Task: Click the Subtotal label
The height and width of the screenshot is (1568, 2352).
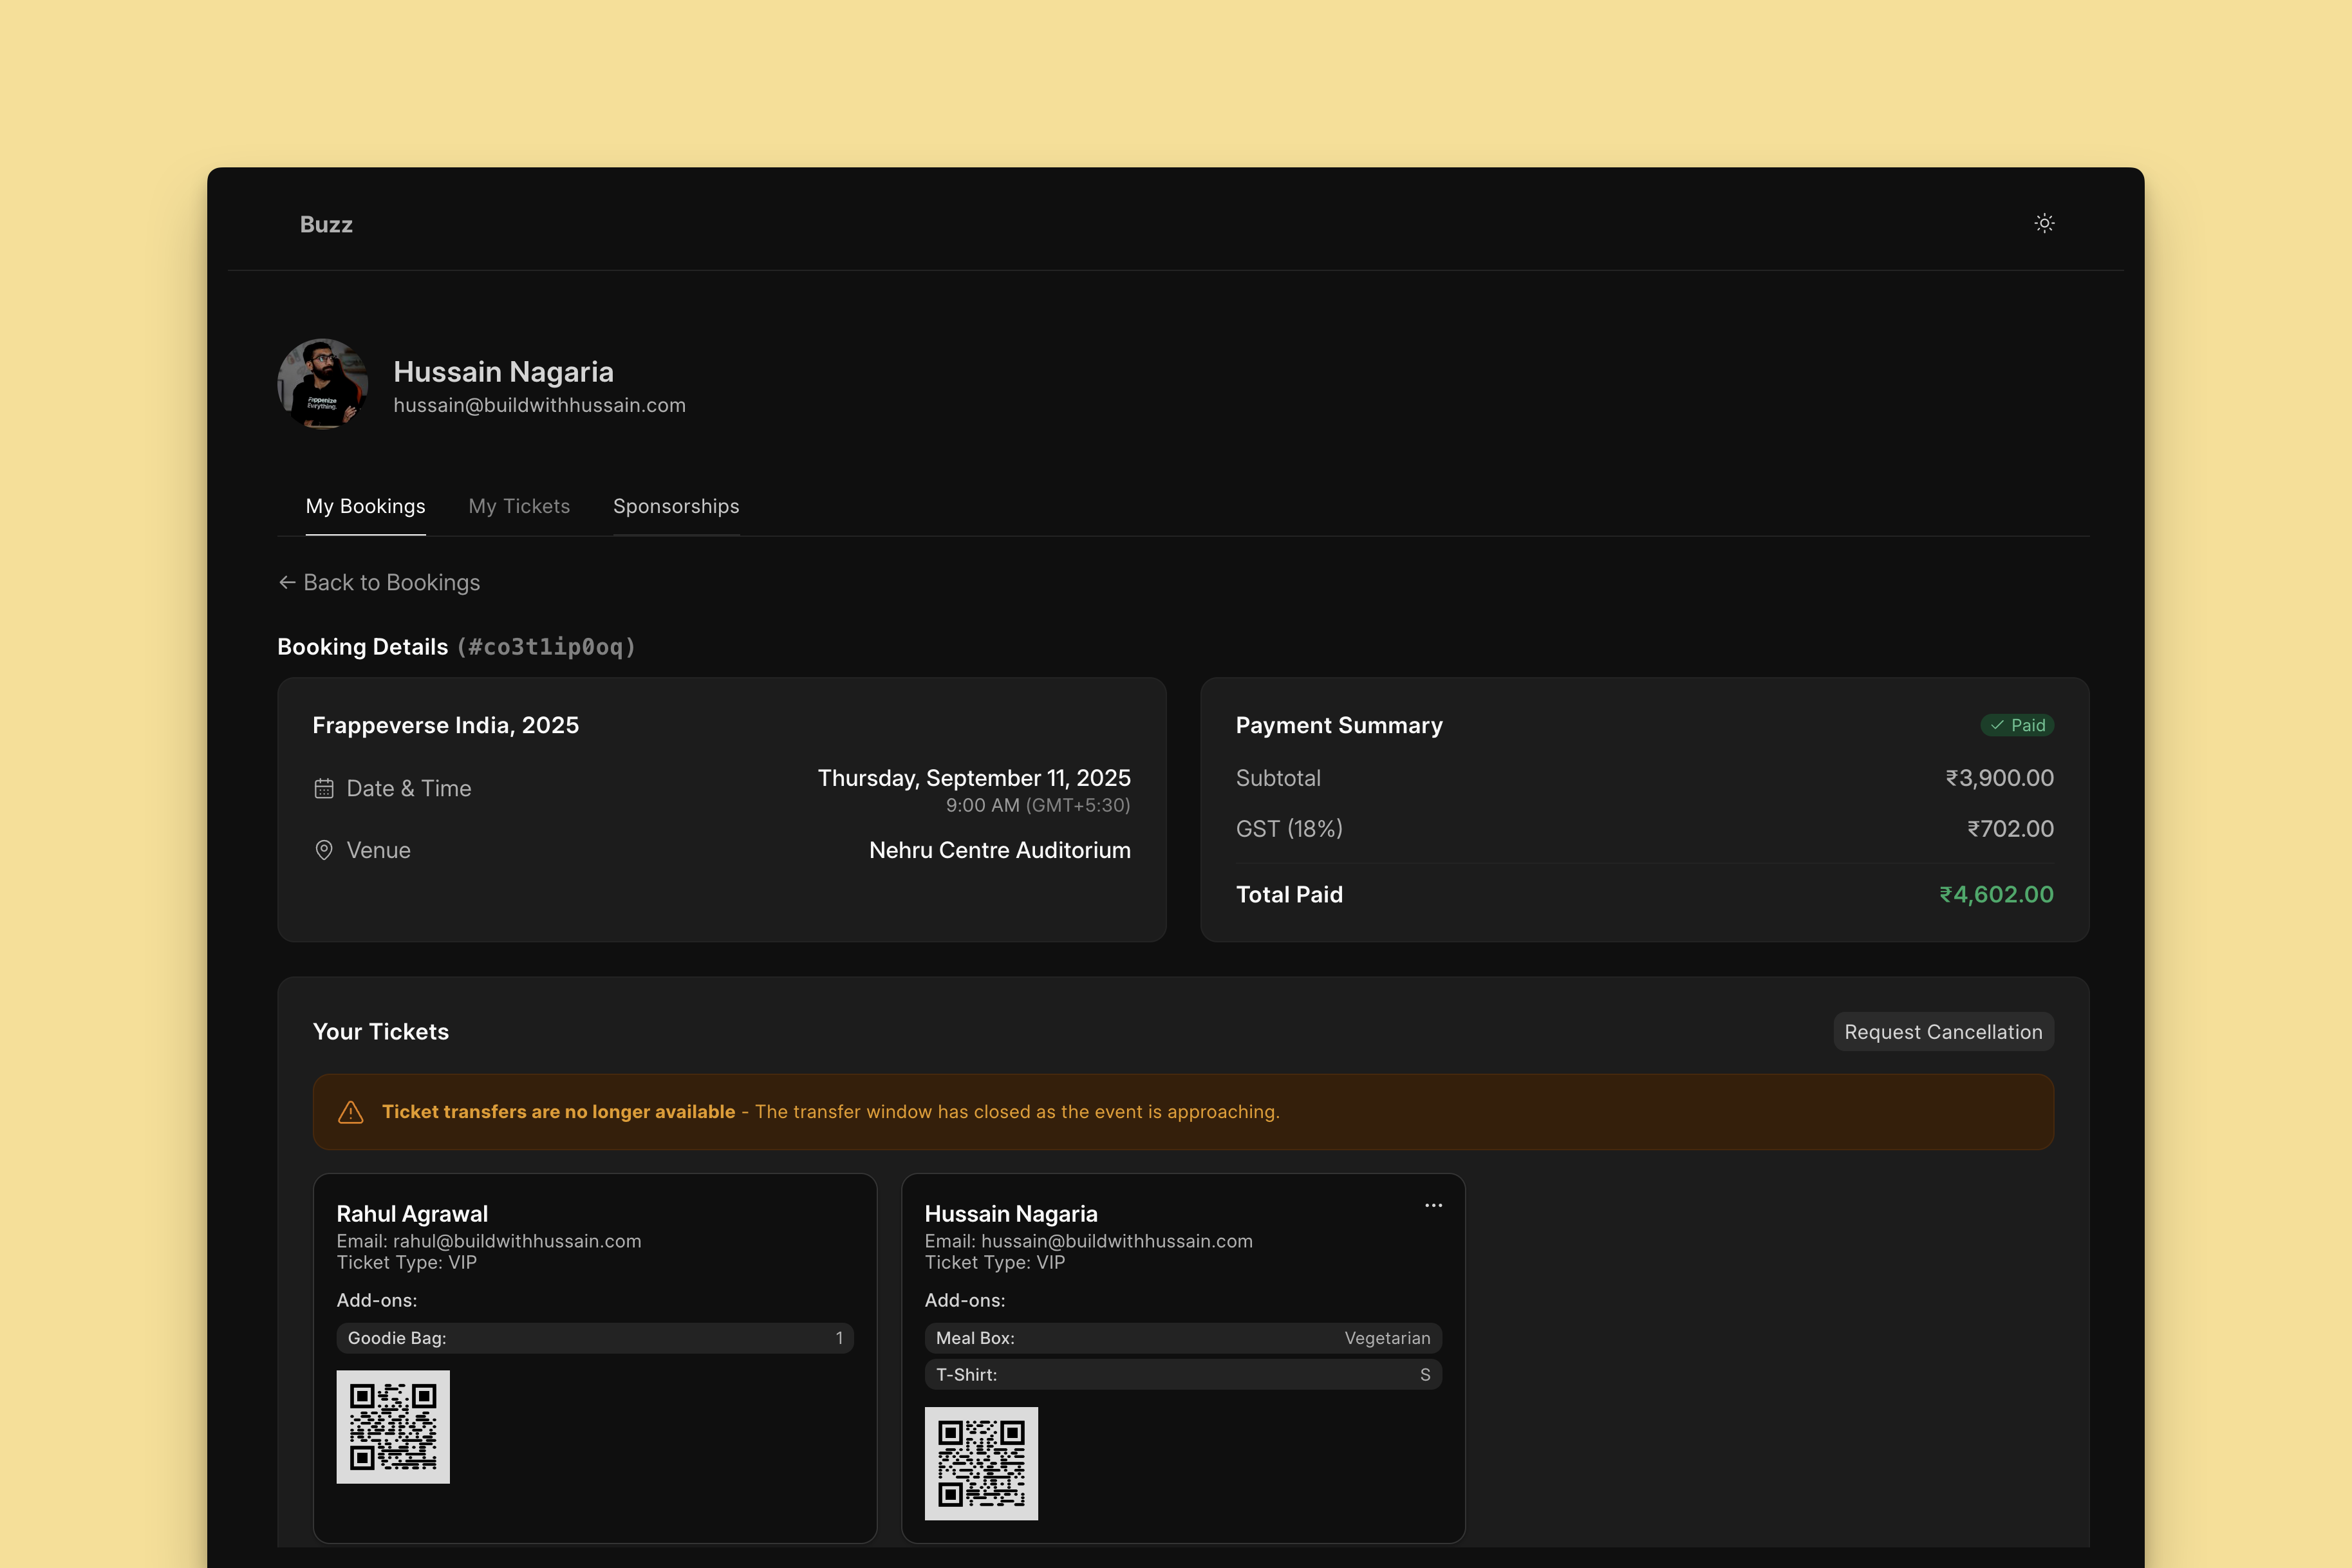Action: click(1278, 778)
